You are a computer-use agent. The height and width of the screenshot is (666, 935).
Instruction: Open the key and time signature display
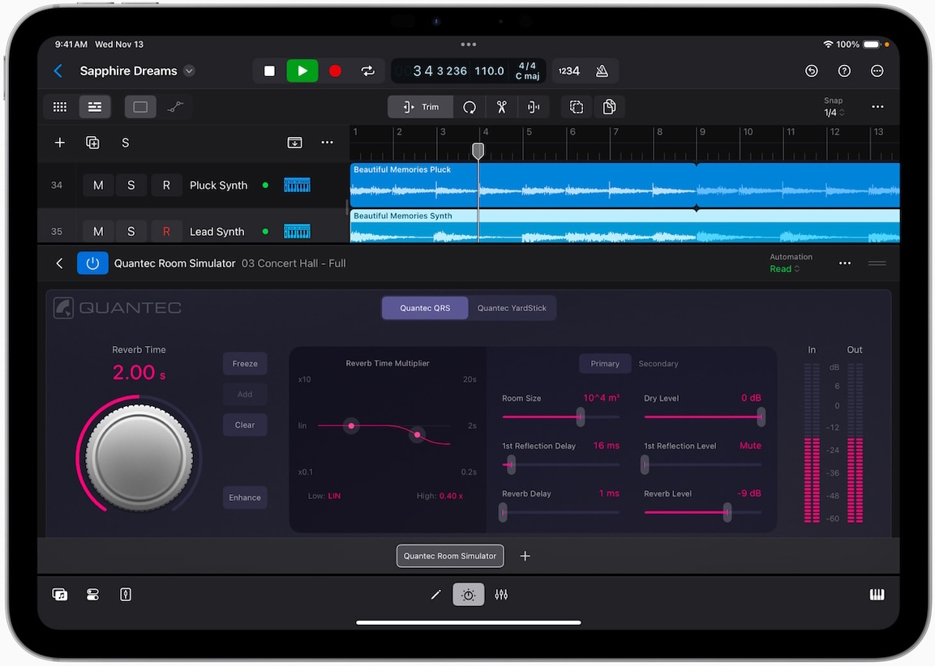tap(528, 70)
